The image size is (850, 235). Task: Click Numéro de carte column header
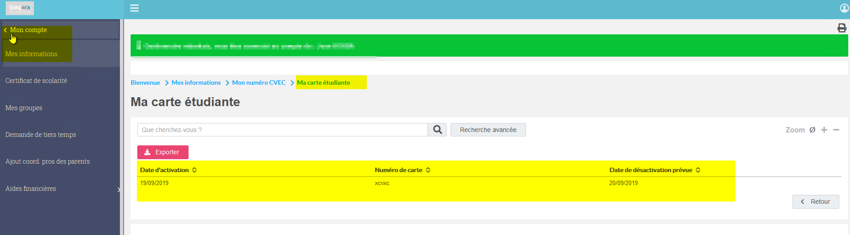398,170
